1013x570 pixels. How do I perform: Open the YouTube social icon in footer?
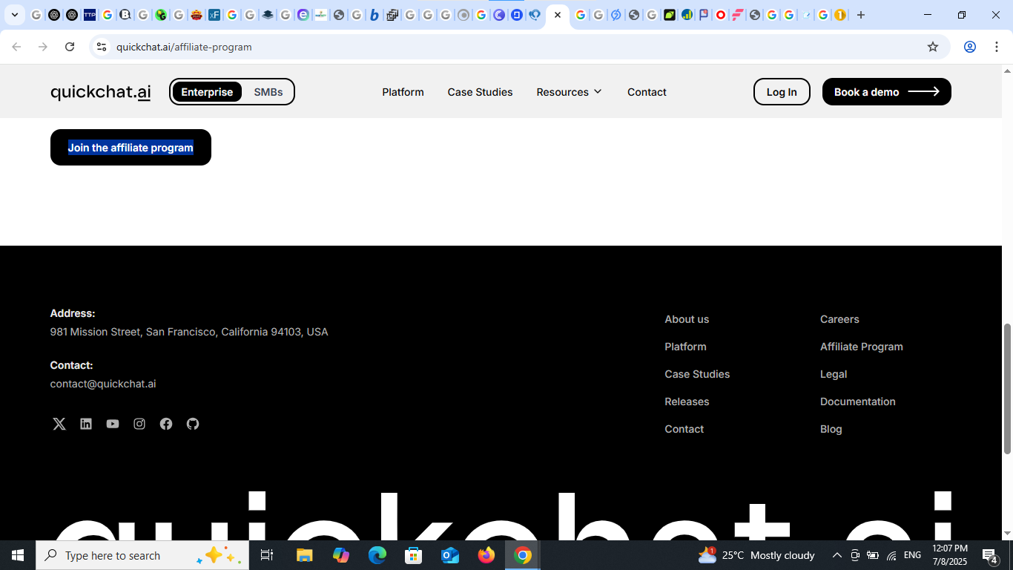[113, 424]
